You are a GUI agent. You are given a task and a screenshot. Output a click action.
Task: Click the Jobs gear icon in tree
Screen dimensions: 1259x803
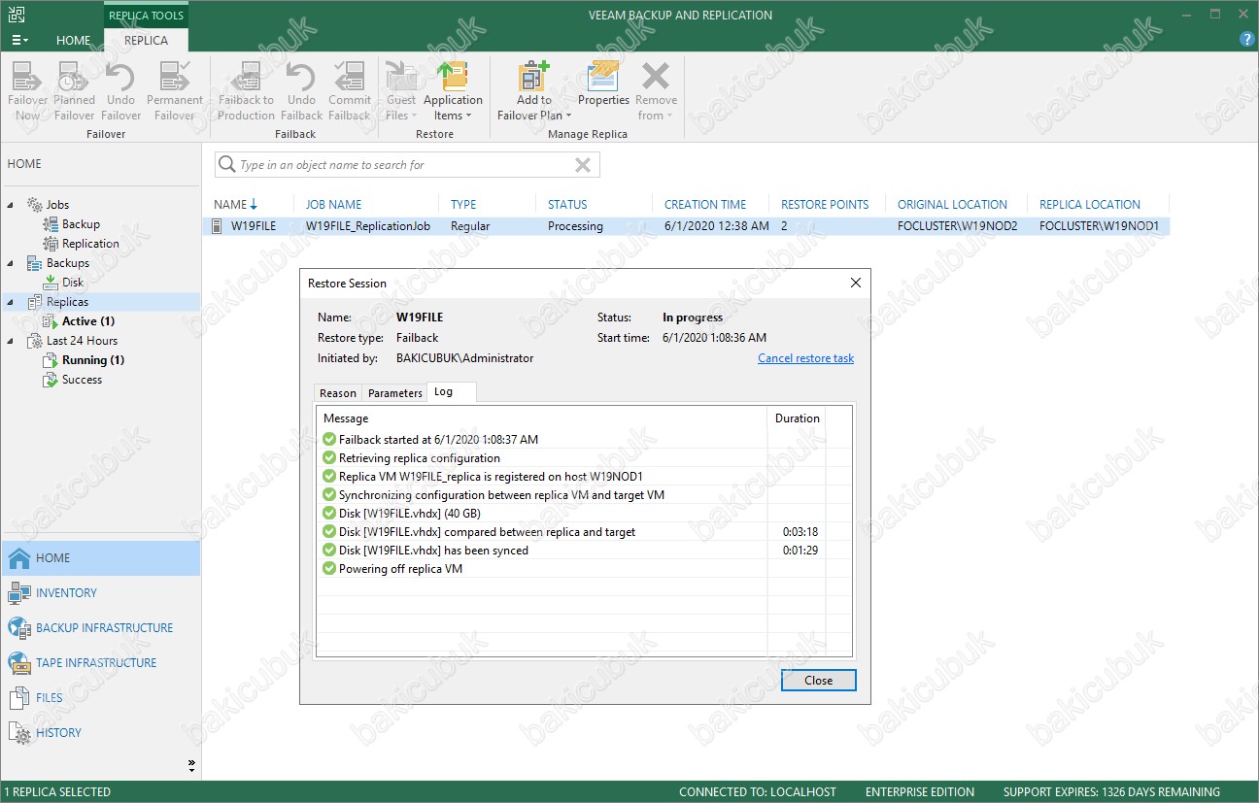[35, 205]
